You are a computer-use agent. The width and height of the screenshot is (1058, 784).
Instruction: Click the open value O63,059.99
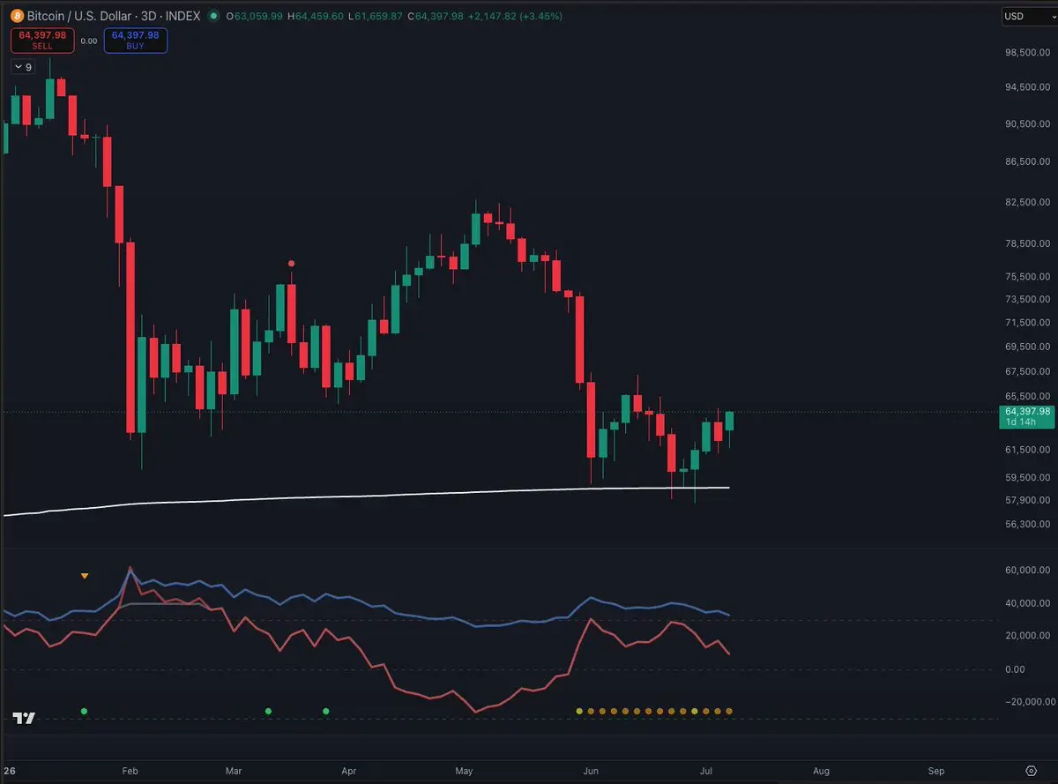point(255,16)
